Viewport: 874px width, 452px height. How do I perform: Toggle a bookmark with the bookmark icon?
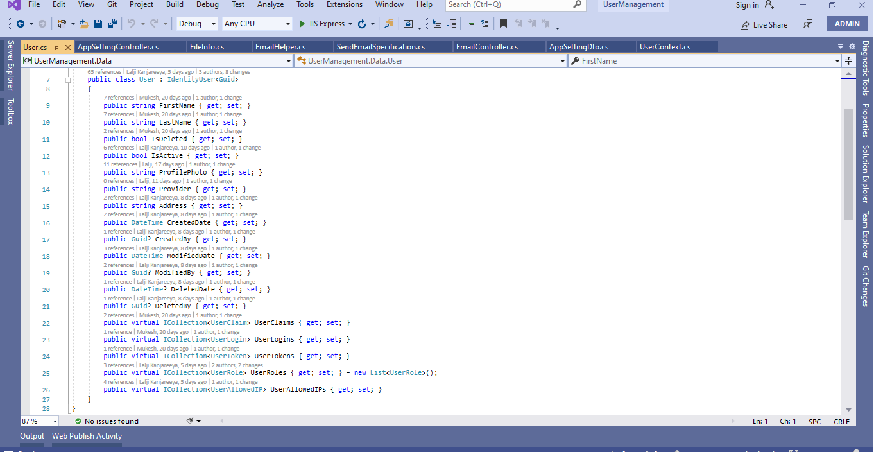503,24
